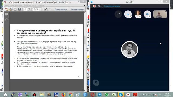Open WhatsApp from the taskbar
173x97 pixels.
(107, 95)
